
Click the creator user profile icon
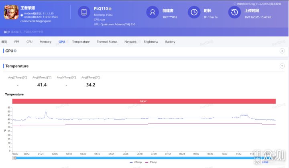pos(152,12)
